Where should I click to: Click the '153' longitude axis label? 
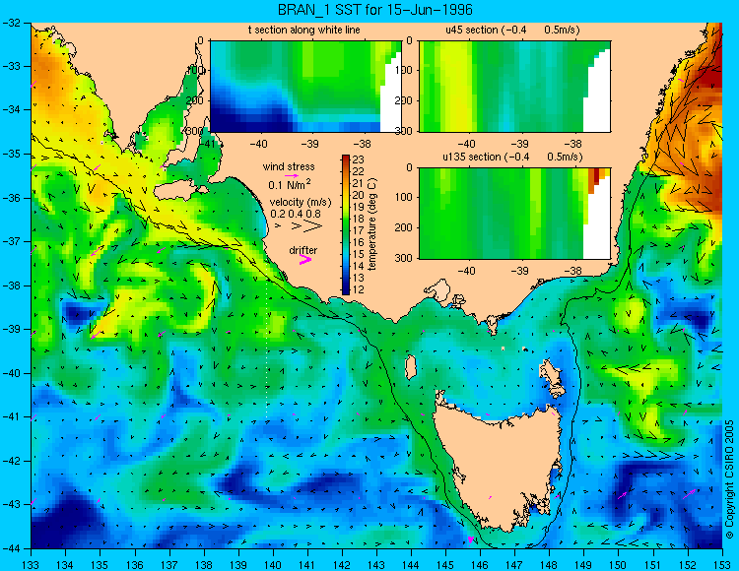pyautogui.click(x=722, y=564)
